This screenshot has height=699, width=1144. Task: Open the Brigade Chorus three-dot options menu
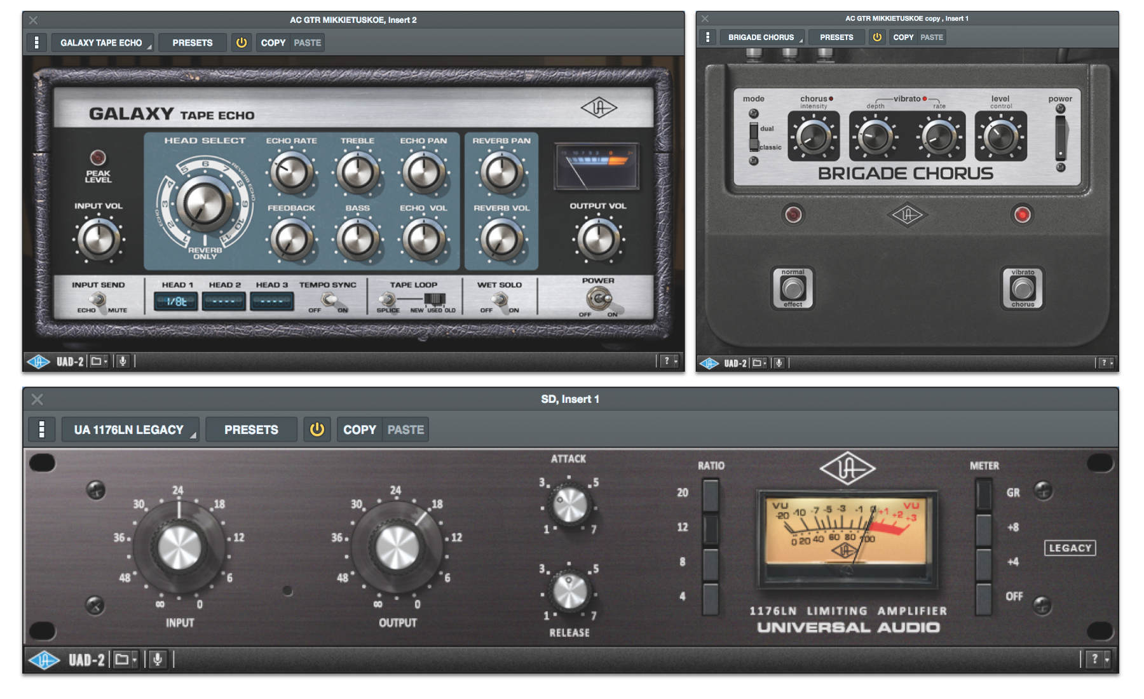[x=707, y=37]
